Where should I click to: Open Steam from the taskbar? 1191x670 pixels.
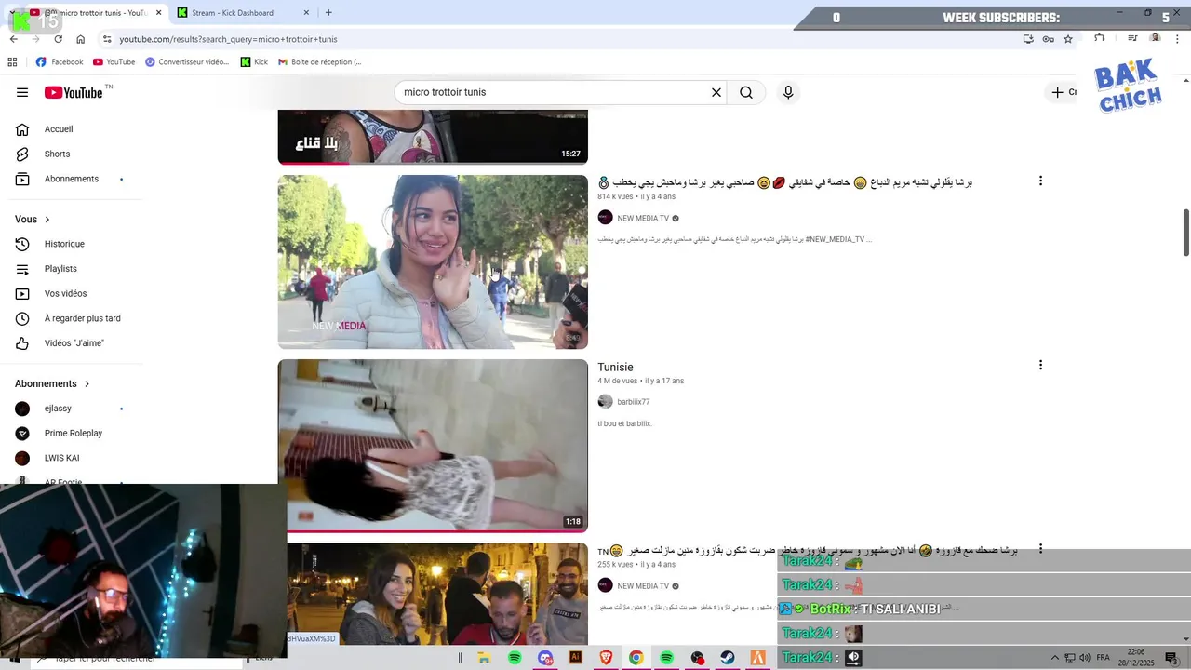(x=728, y=658)
